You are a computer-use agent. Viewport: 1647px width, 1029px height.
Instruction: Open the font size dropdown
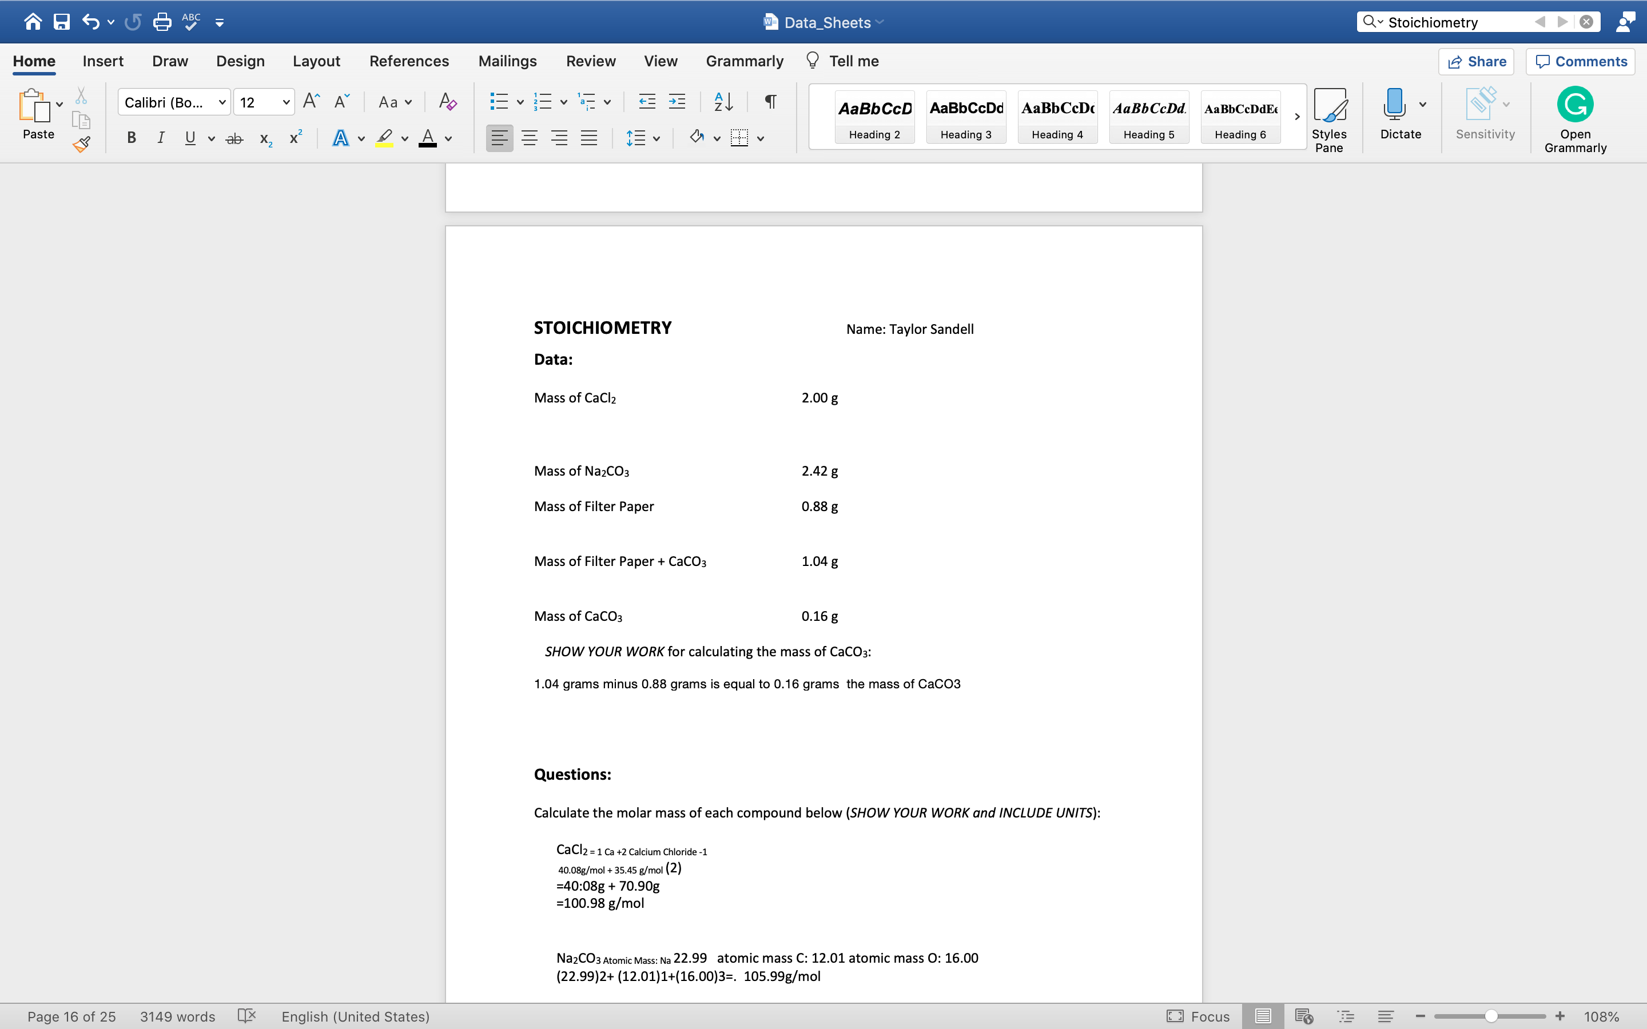(286, 102)
